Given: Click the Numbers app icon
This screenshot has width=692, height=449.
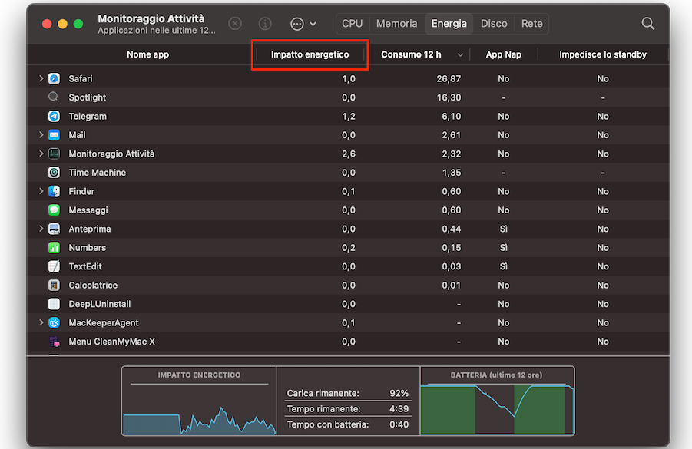Looking at the screenshot, I should click(x=54, y=248).
